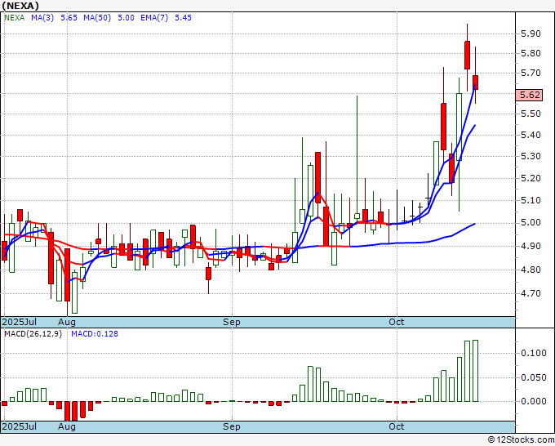Click the MACD(26,12,9) indicator label

click(33, 334)
